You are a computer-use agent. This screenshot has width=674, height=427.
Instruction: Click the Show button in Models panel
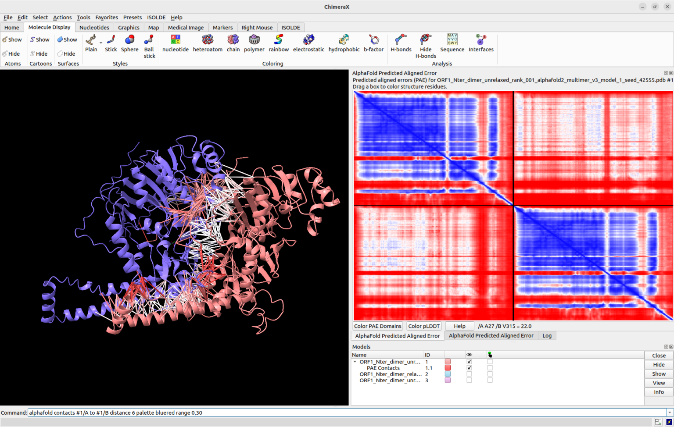pyautogui.click(x=659, y=374)
